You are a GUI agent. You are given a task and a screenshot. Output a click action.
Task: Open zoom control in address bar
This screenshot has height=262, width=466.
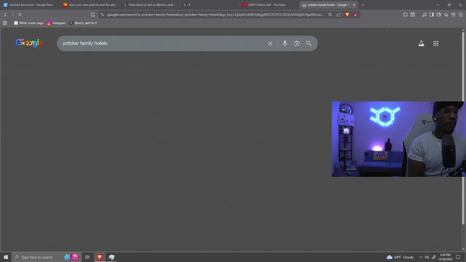pos(330,15)
